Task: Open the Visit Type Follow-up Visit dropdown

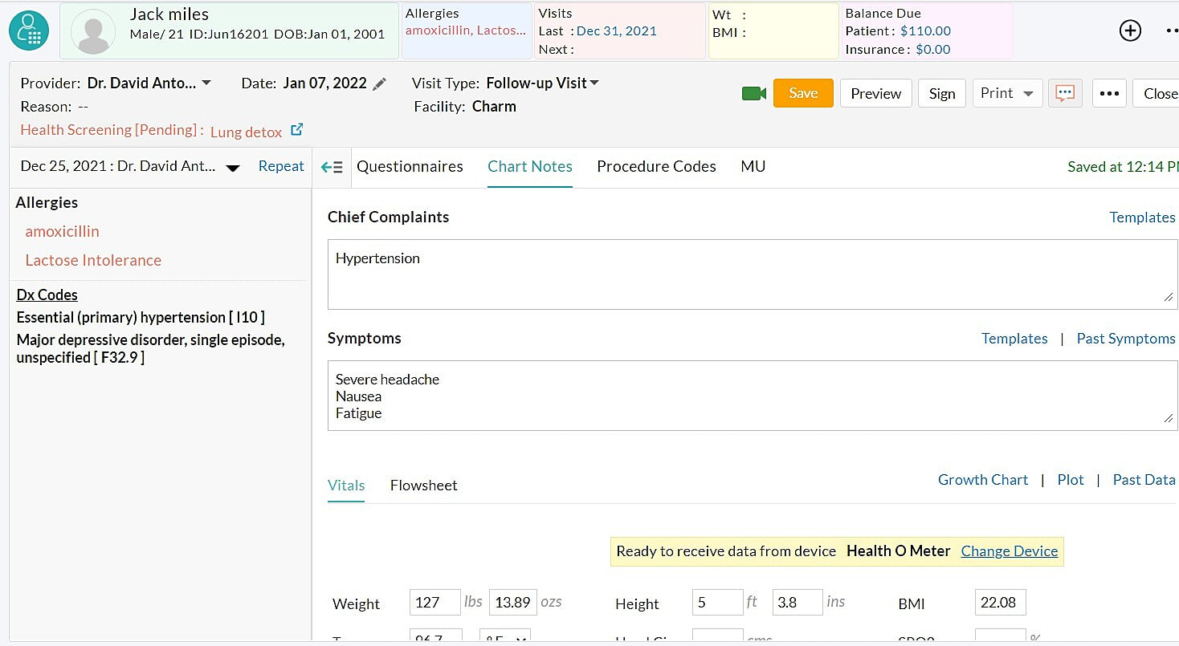Action: tap(594, 83)
